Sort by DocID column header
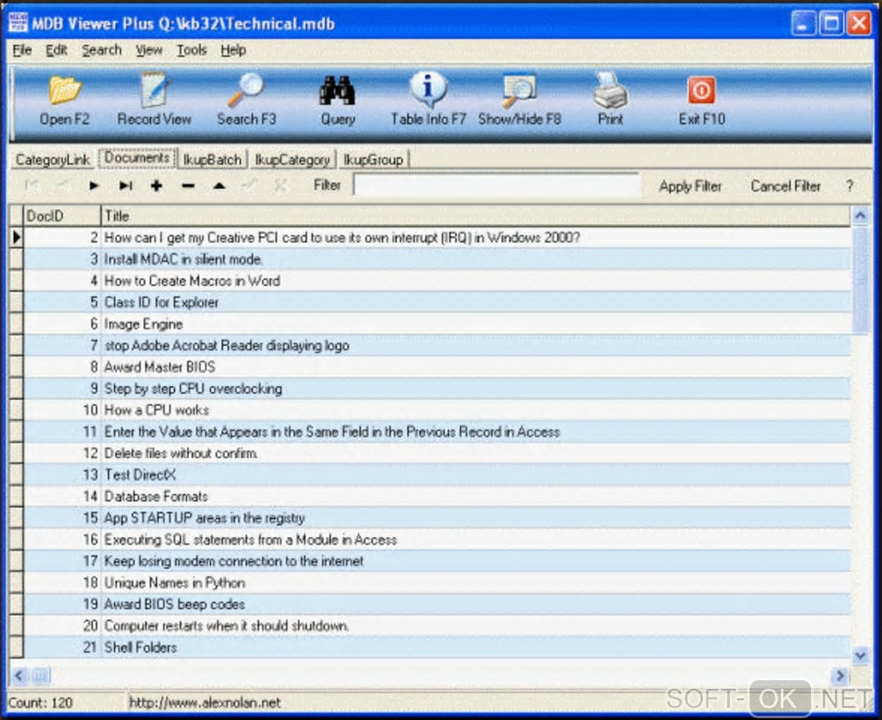Viewport: 882px width, 720px height. [x=62, y=216]
